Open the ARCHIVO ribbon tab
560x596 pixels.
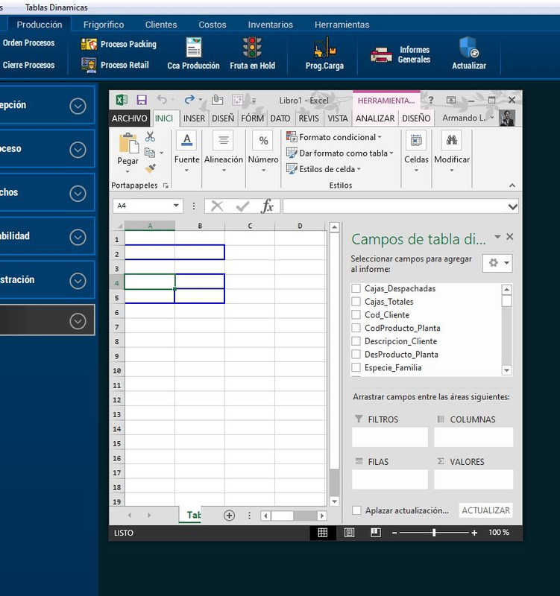tap(129, 118)
